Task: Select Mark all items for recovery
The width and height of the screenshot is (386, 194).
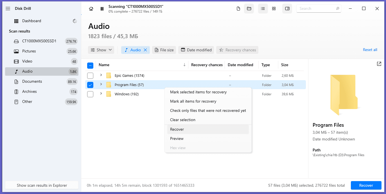Action: point(193,101)
